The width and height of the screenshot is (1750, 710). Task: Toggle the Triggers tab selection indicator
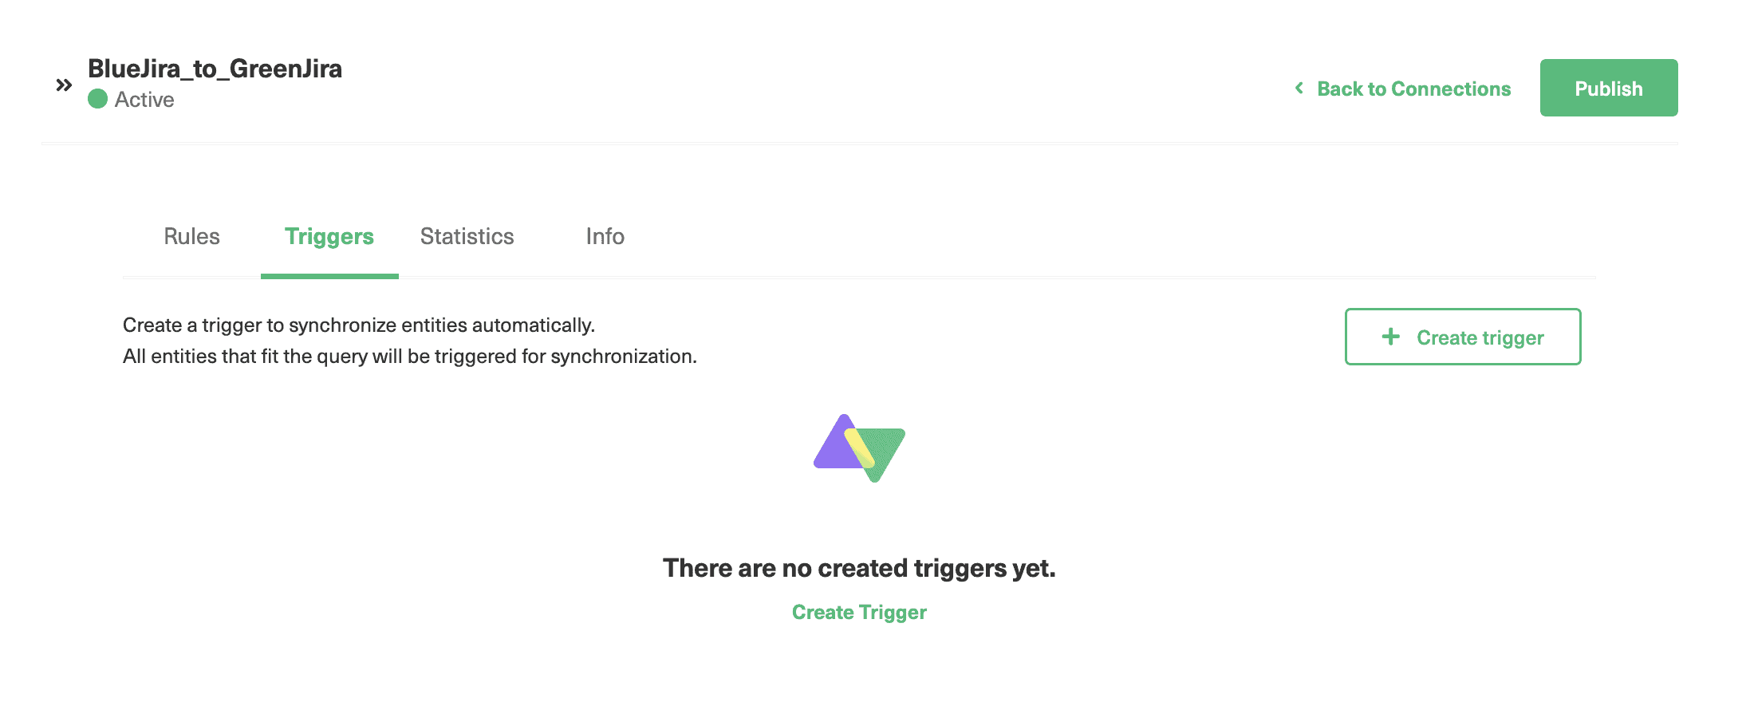329,275
